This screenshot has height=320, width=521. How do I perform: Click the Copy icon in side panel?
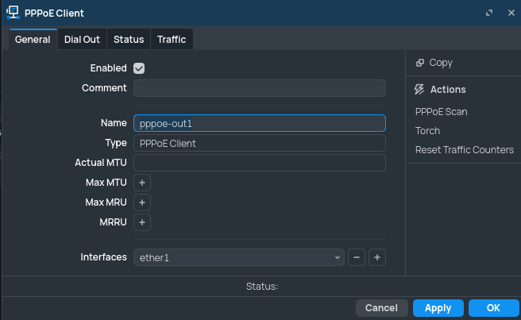point(420,63)
